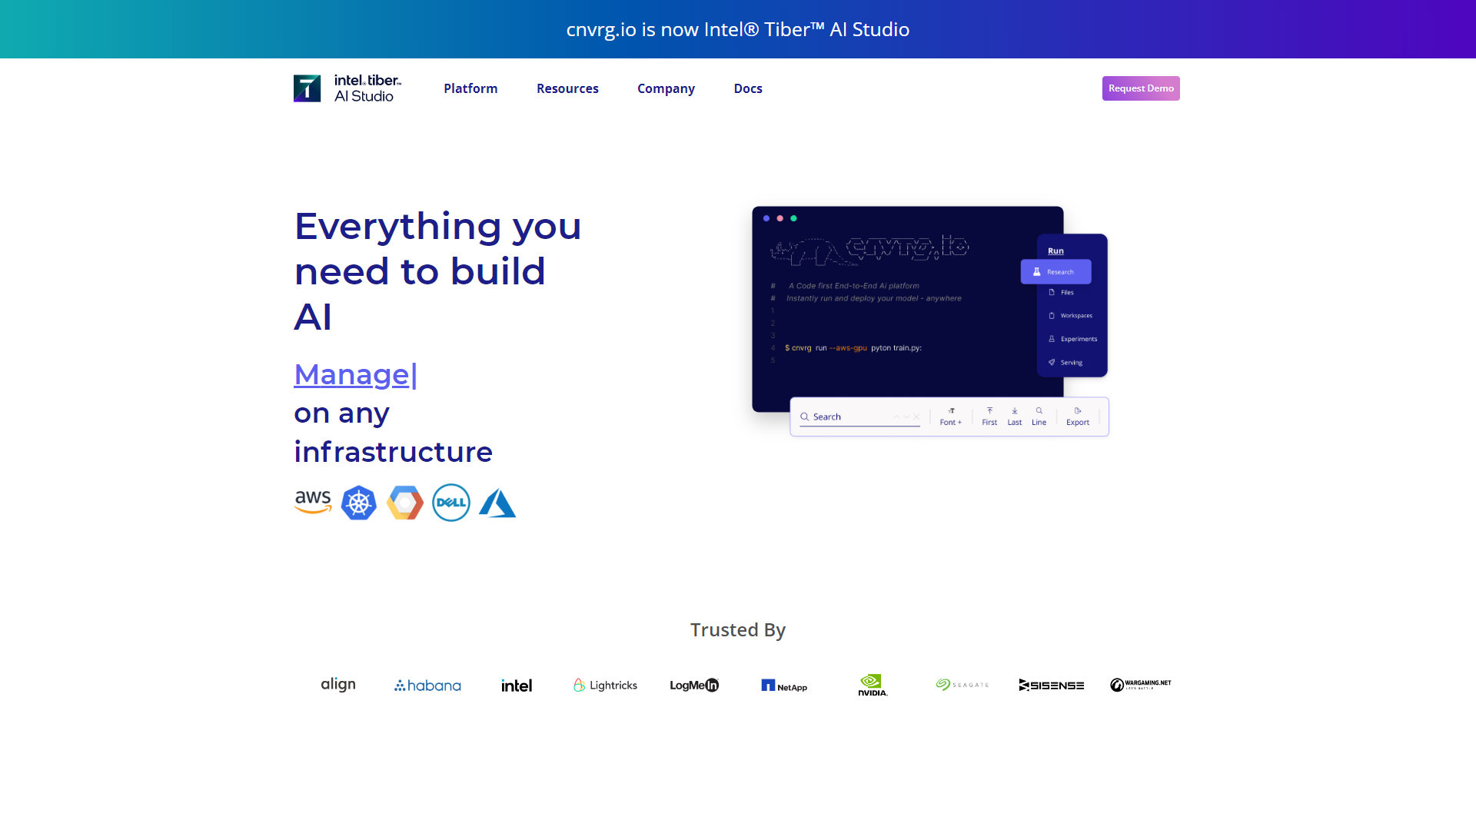Select Experiments in the Run panel
Image resolution: width=1476 pixels, height=830 pixels.
[x=1072, y=339]
